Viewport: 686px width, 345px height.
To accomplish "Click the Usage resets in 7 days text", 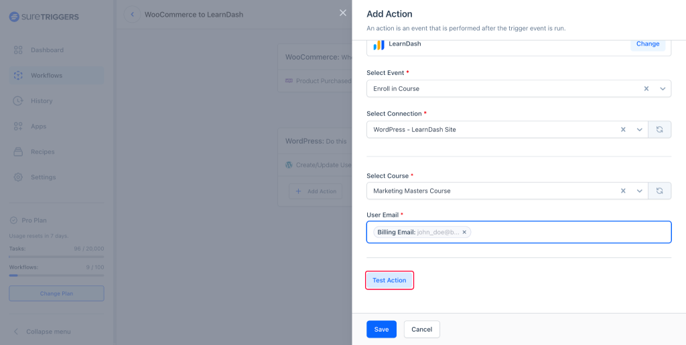I will (39, 236).
